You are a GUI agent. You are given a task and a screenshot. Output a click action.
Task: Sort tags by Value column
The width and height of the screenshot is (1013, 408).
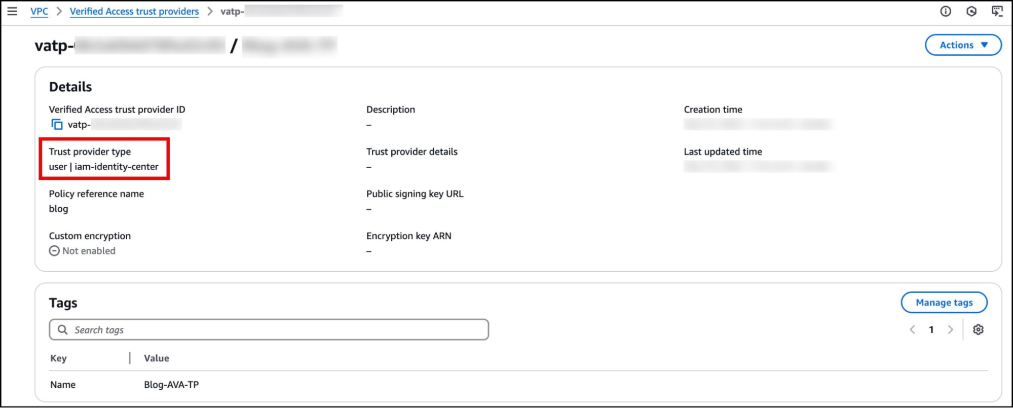(x=157, y=358)
